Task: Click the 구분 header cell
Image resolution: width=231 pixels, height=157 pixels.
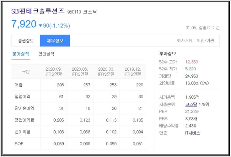Action: 26,72
